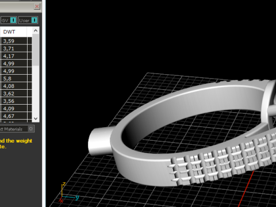The width and height of the screenshot is (276, 207).
Task: Click the materials list scrollbar thumb
Action: coord(36,50)
